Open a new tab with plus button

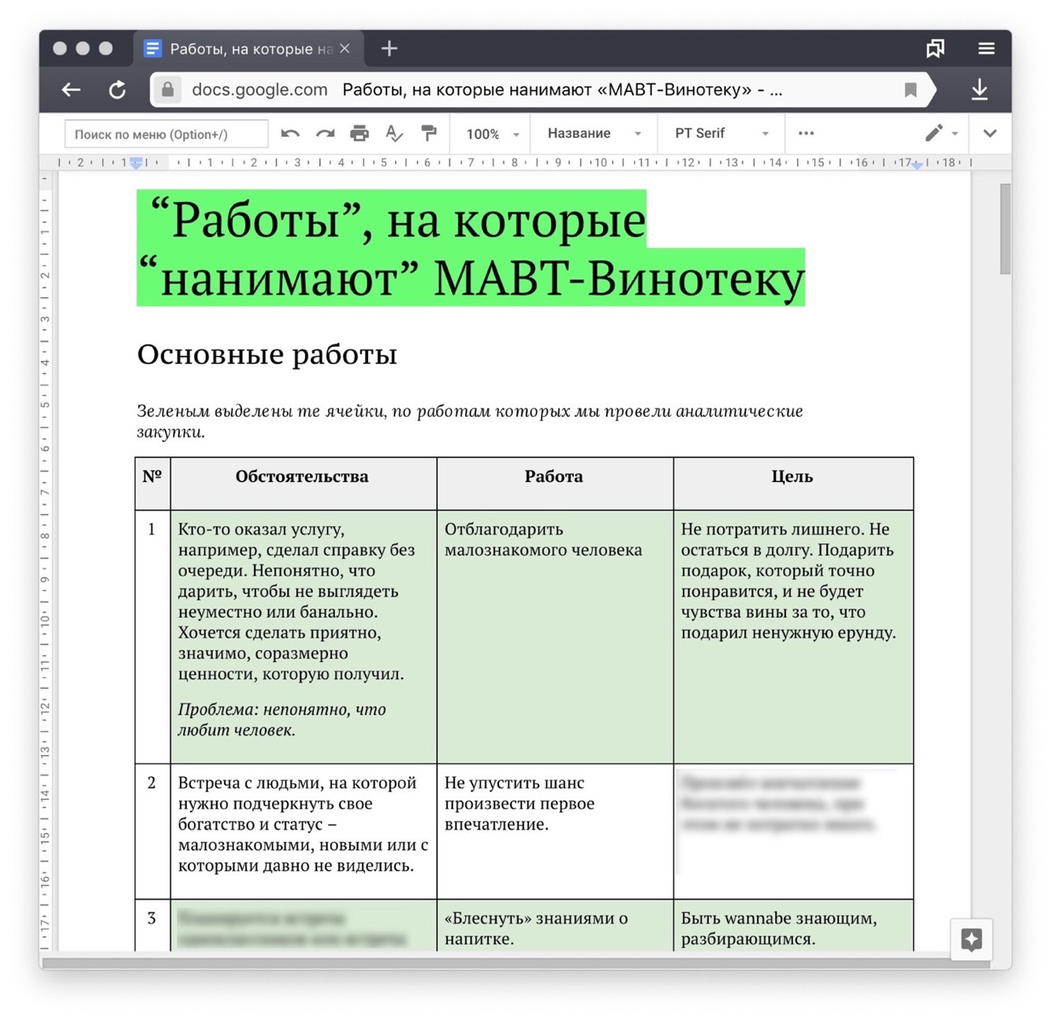(389, 49)
